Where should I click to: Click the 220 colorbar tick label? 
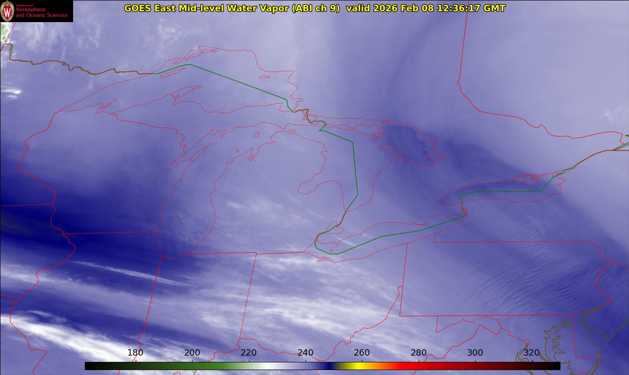249,352
